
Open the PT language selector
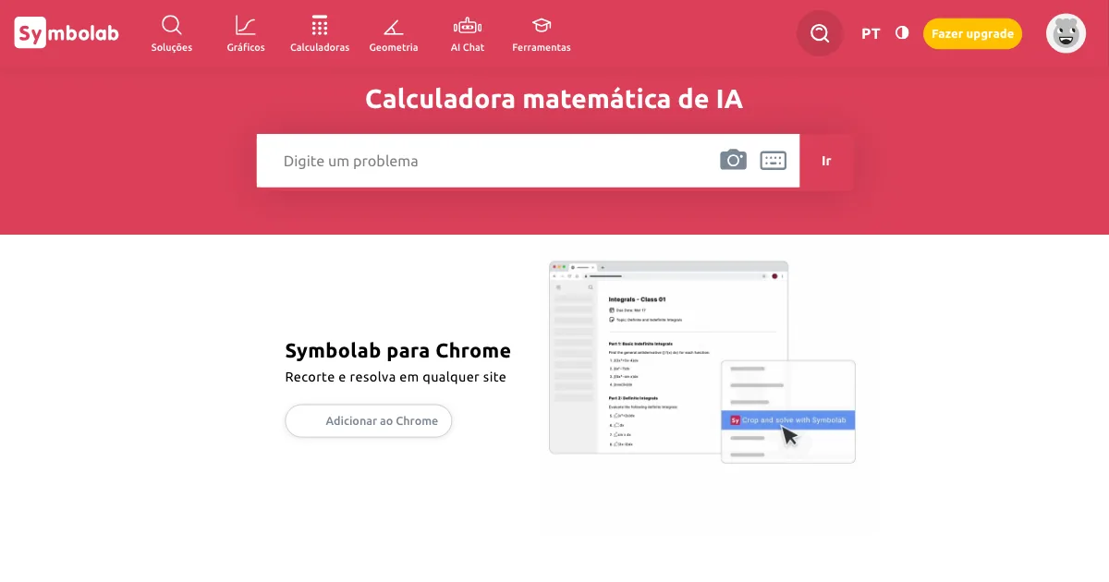click(871, 33)
